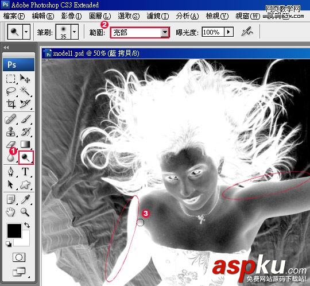This screenshot has height=286, width=310.
Task: Select the Notes tool
Action: (11, 199)
